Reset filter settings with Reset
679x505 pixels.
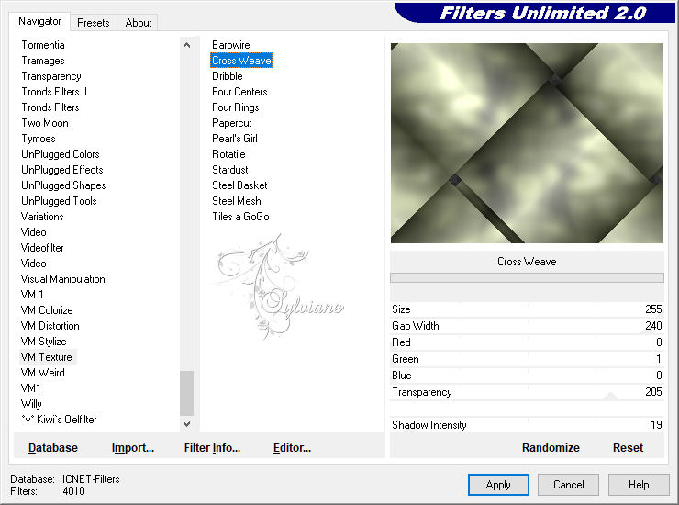tap(628, 448)
